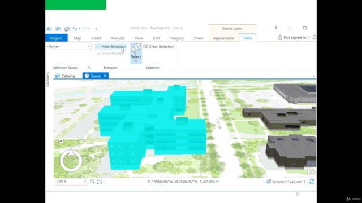This screenshot has height=203, width=362.
Task: Switch to the Share ribbon tab
Action: click(198, 38)
